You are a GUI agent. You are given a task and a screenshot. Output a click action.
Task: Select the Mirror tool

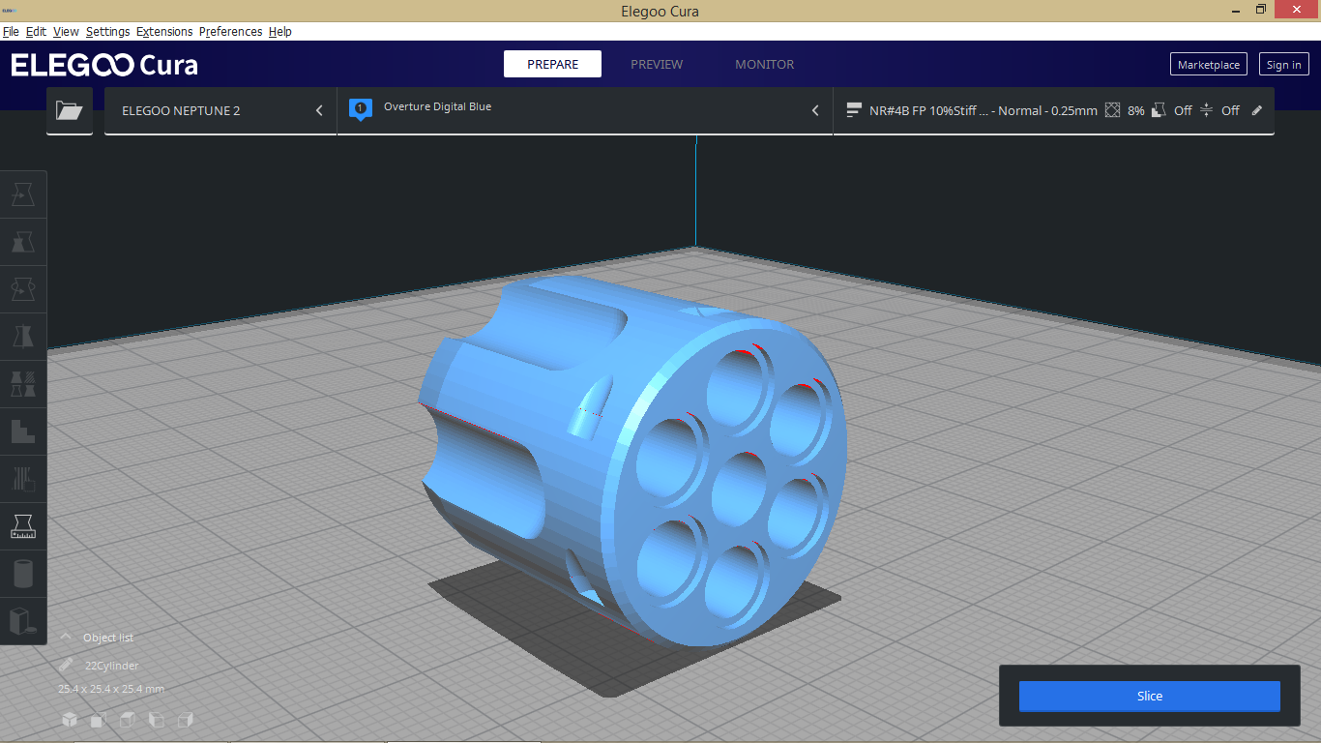pos(23,335)
